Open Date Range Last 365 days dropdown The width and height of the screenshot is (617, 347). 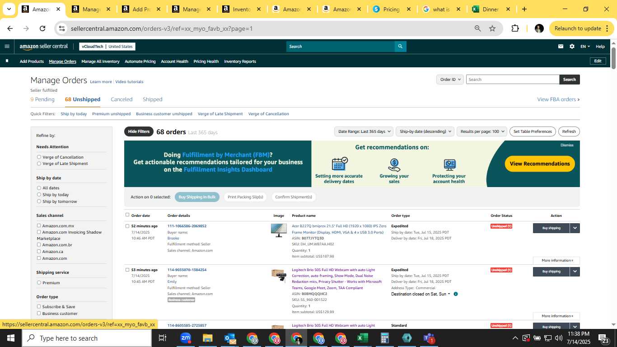point(364,131)
